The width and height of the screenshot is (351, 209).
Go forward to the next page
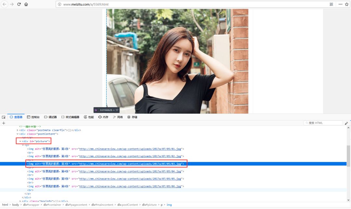point(12,4)
